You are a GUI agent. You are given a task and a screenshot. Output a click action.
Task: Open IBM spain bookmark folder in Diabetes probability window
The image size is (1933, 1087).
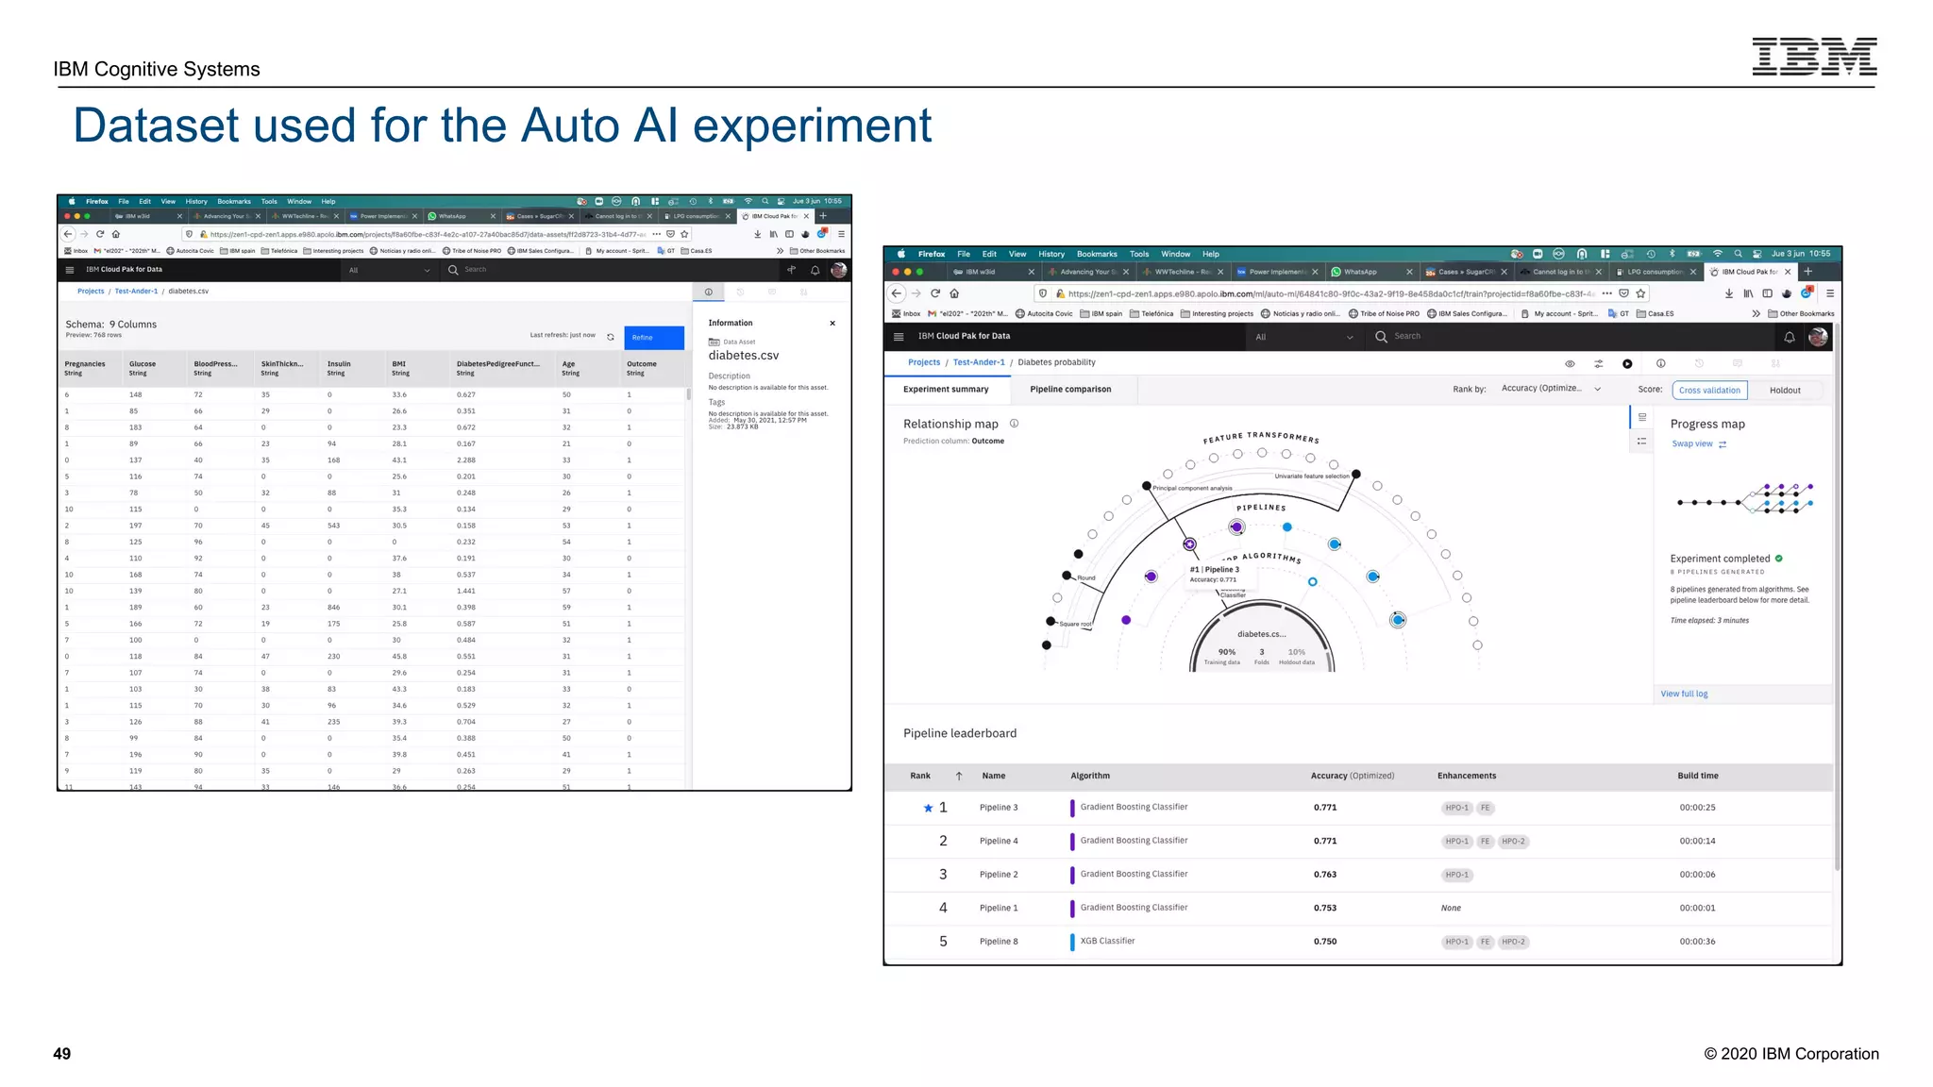1101,314
